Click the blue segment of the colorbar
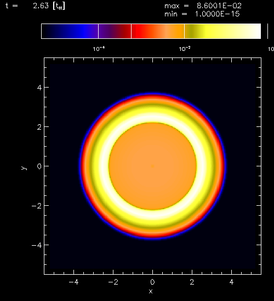Image resolution: width=274 pixels, height=301 pixels. [70, 31]
